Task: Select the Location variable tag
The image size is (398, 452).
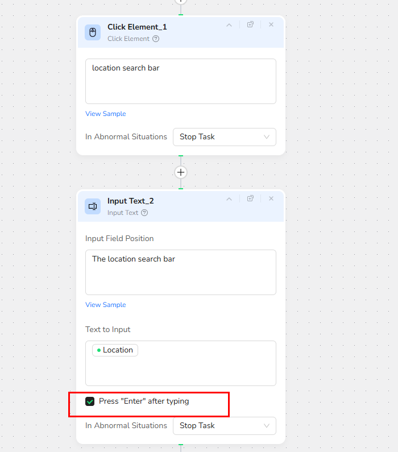Action: [115, 350]
